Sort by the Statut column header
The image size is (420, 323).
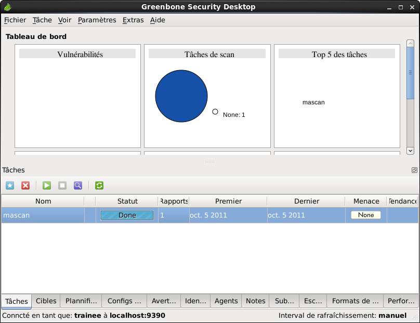tap(127, 201)
